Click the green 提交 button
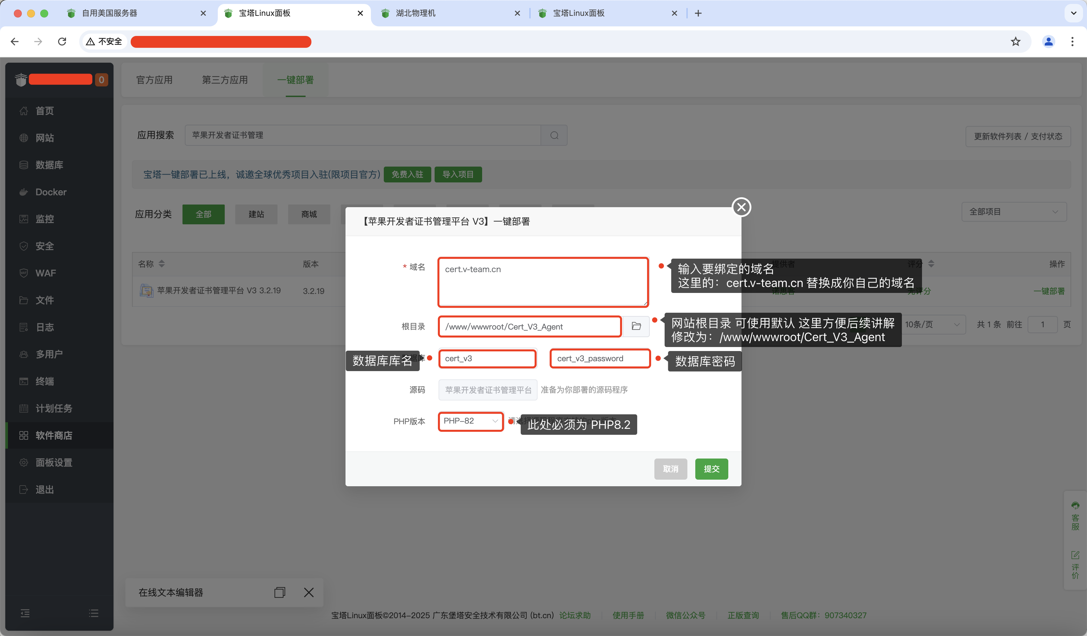This screenshot has width=1087, height=636. click(711, 469)
